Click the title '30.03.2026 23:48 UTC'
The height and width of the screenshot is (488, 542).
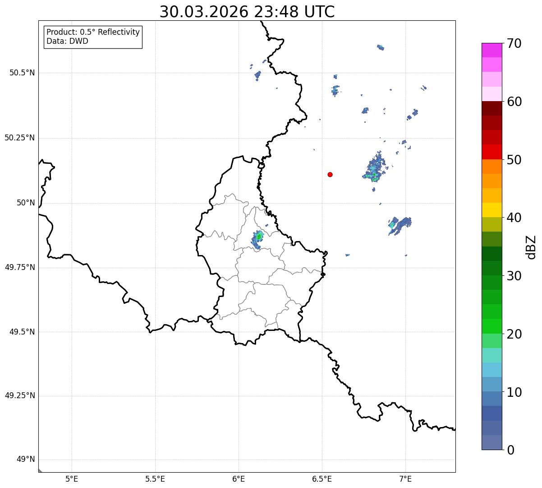(247, 12)
